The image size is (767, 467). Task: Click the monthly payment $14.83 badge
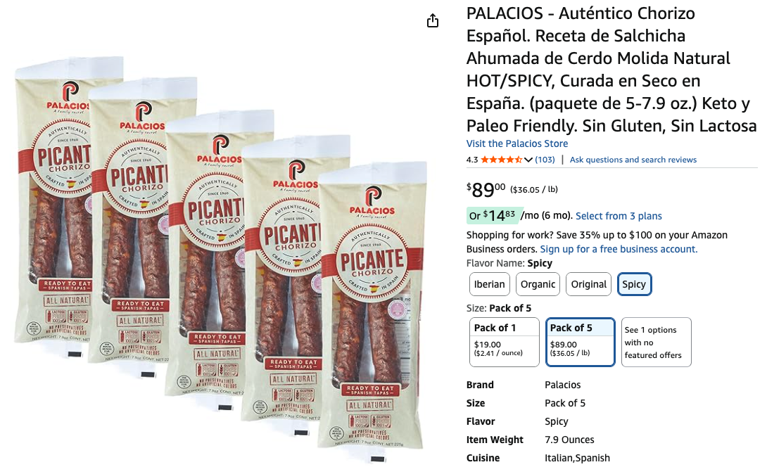click(x=492, y=216)
